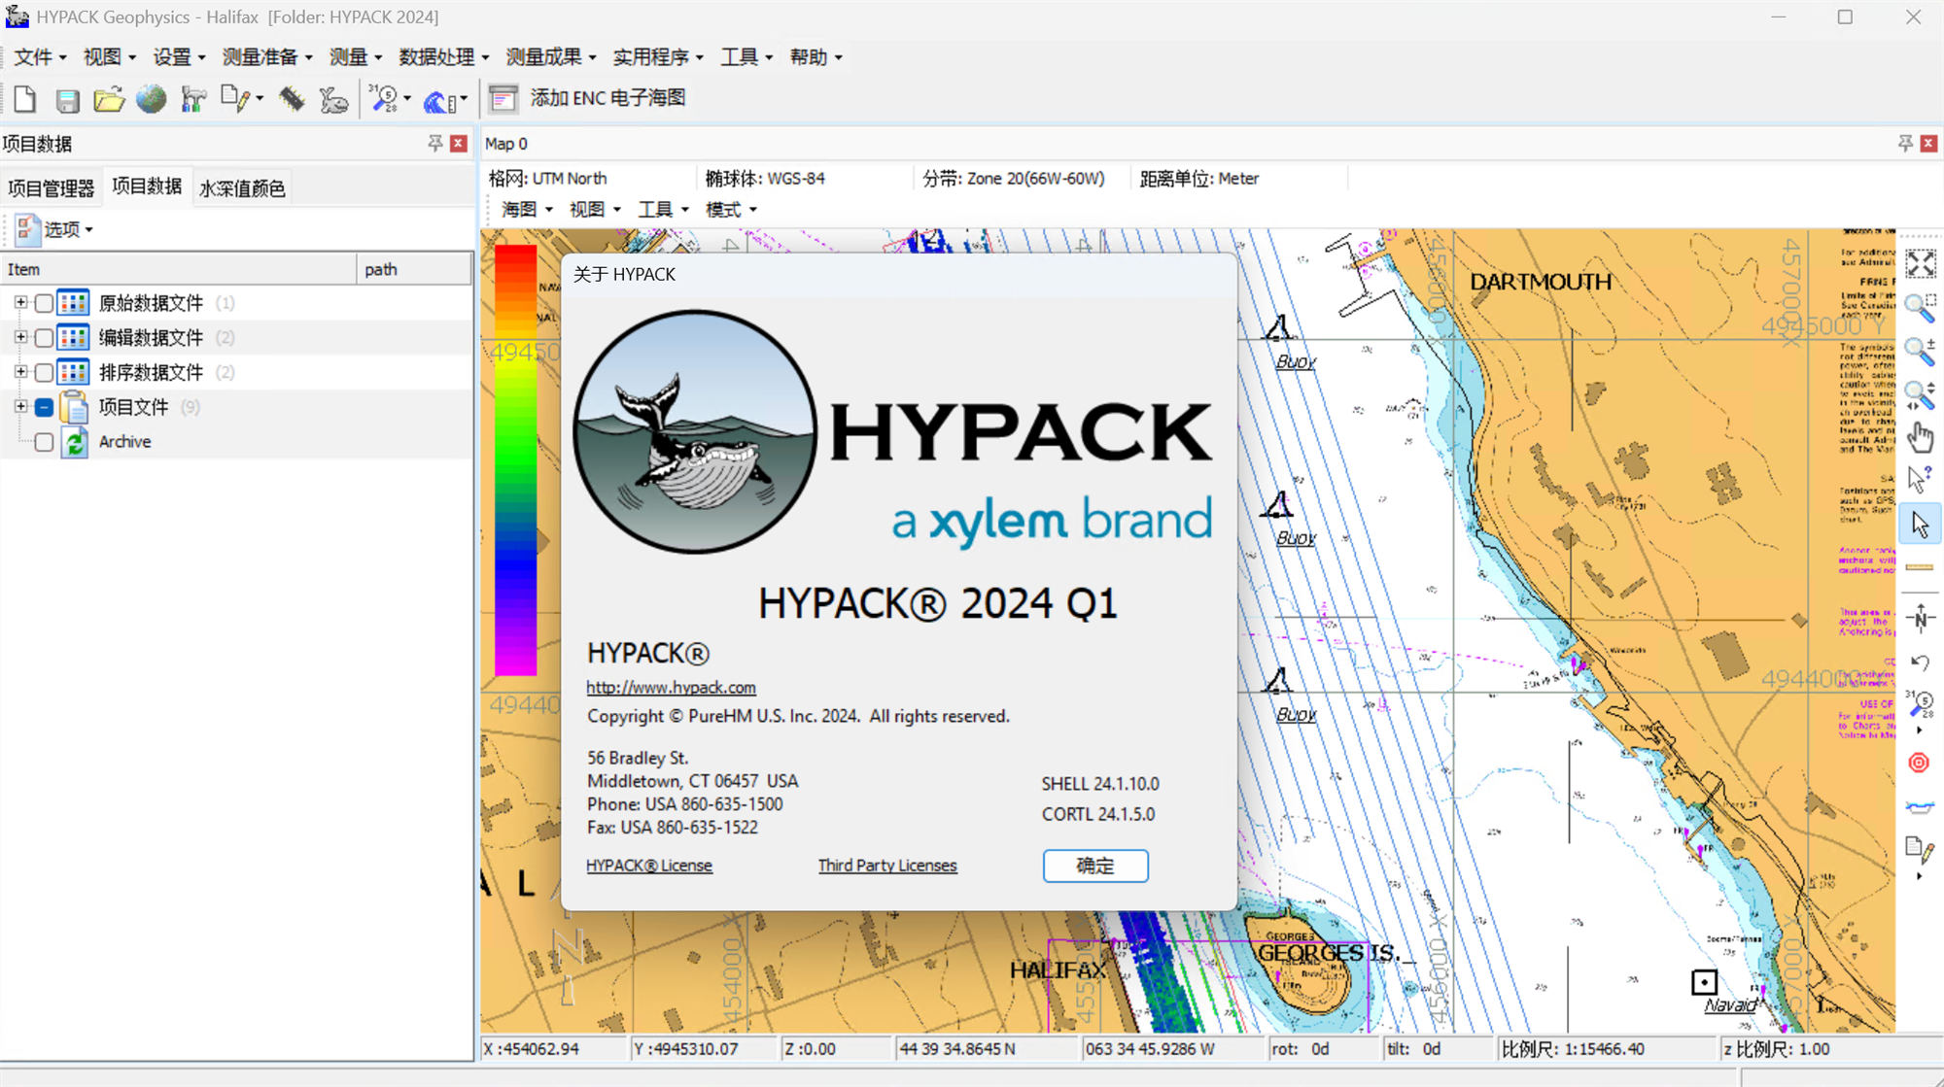
Task: Open the 文件 menu
Action: [x=40, y=57]
